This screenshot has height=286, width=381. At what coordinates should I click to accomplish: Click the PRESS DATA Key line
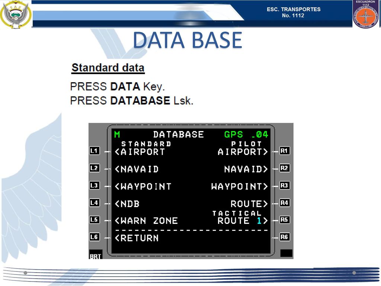point(117,86)
